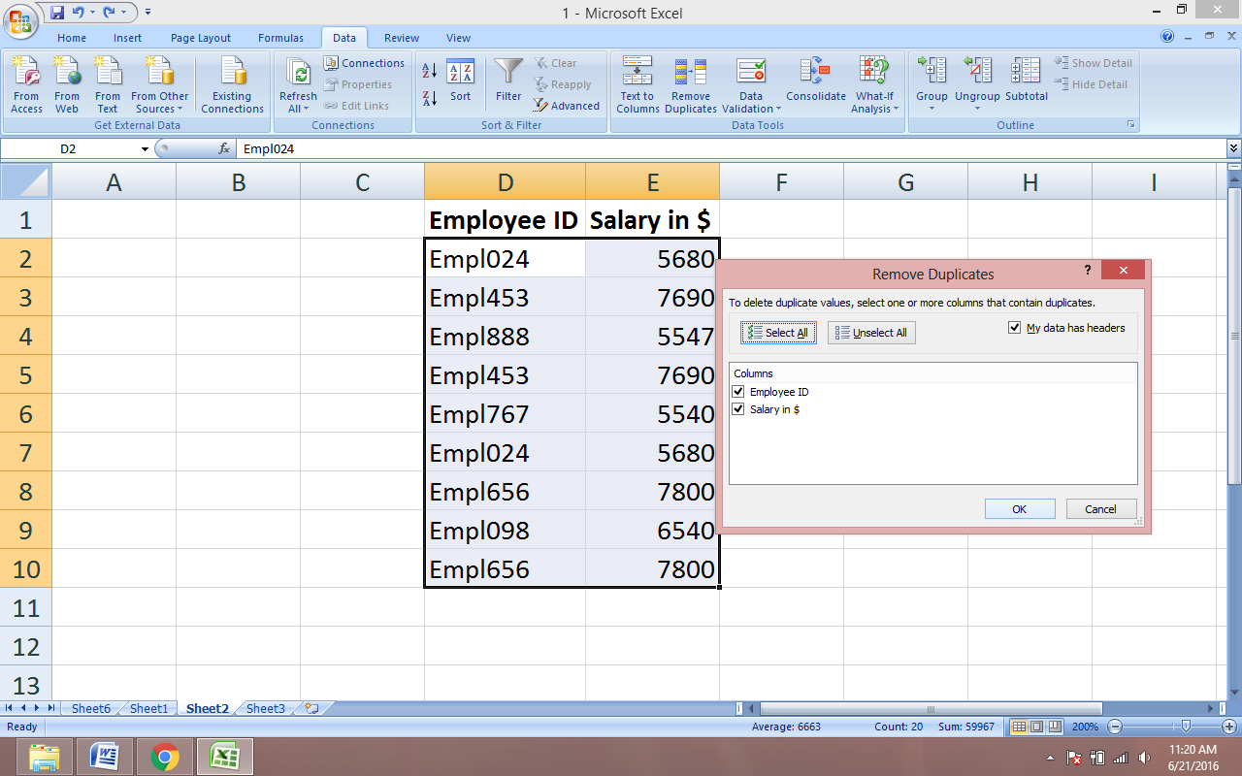Import data From Access

26,85
